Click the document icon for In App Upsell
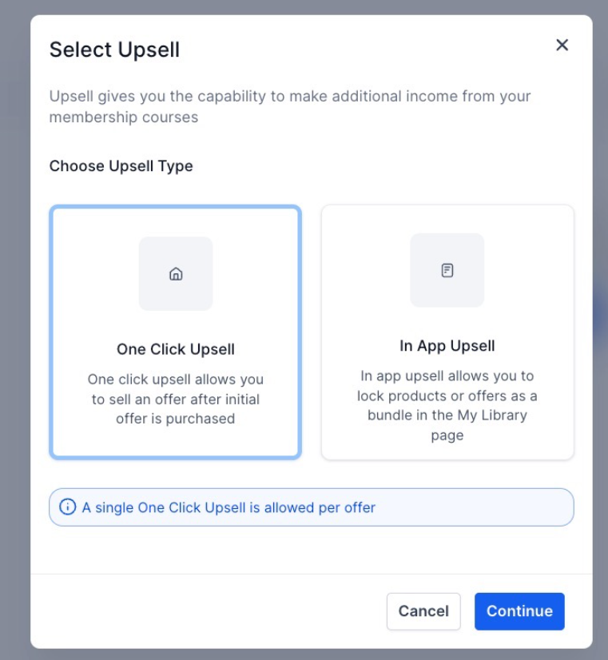The height and width of the screenshot is (660, 608). click(447, 270)
